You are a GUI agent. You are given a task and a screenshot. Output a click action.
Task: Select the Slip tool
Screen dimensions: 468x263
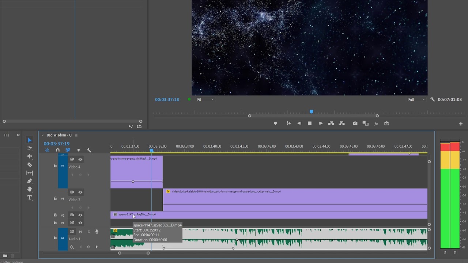(x=30, y=173)
